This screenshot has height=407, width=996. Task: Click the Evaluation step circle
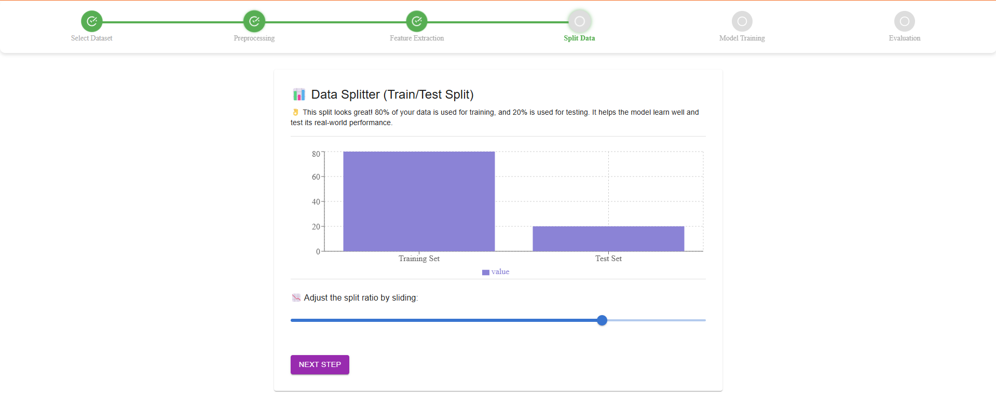pyautogui.click(x=905, y=21)
